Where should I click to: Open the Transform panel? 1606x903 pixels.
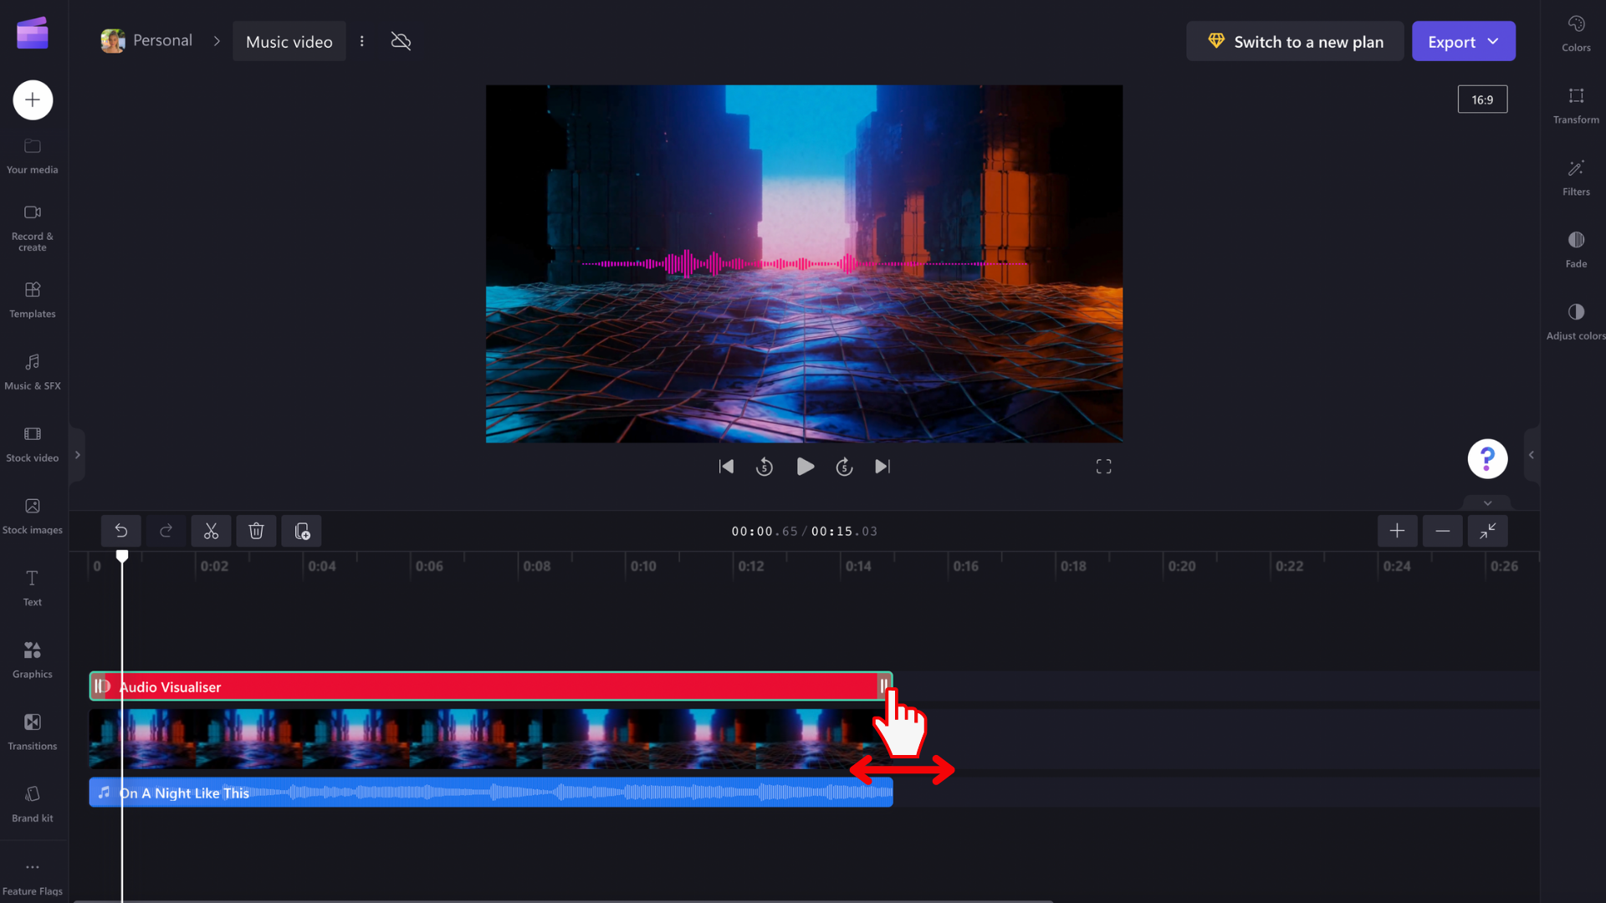(x=1576, y=104)
